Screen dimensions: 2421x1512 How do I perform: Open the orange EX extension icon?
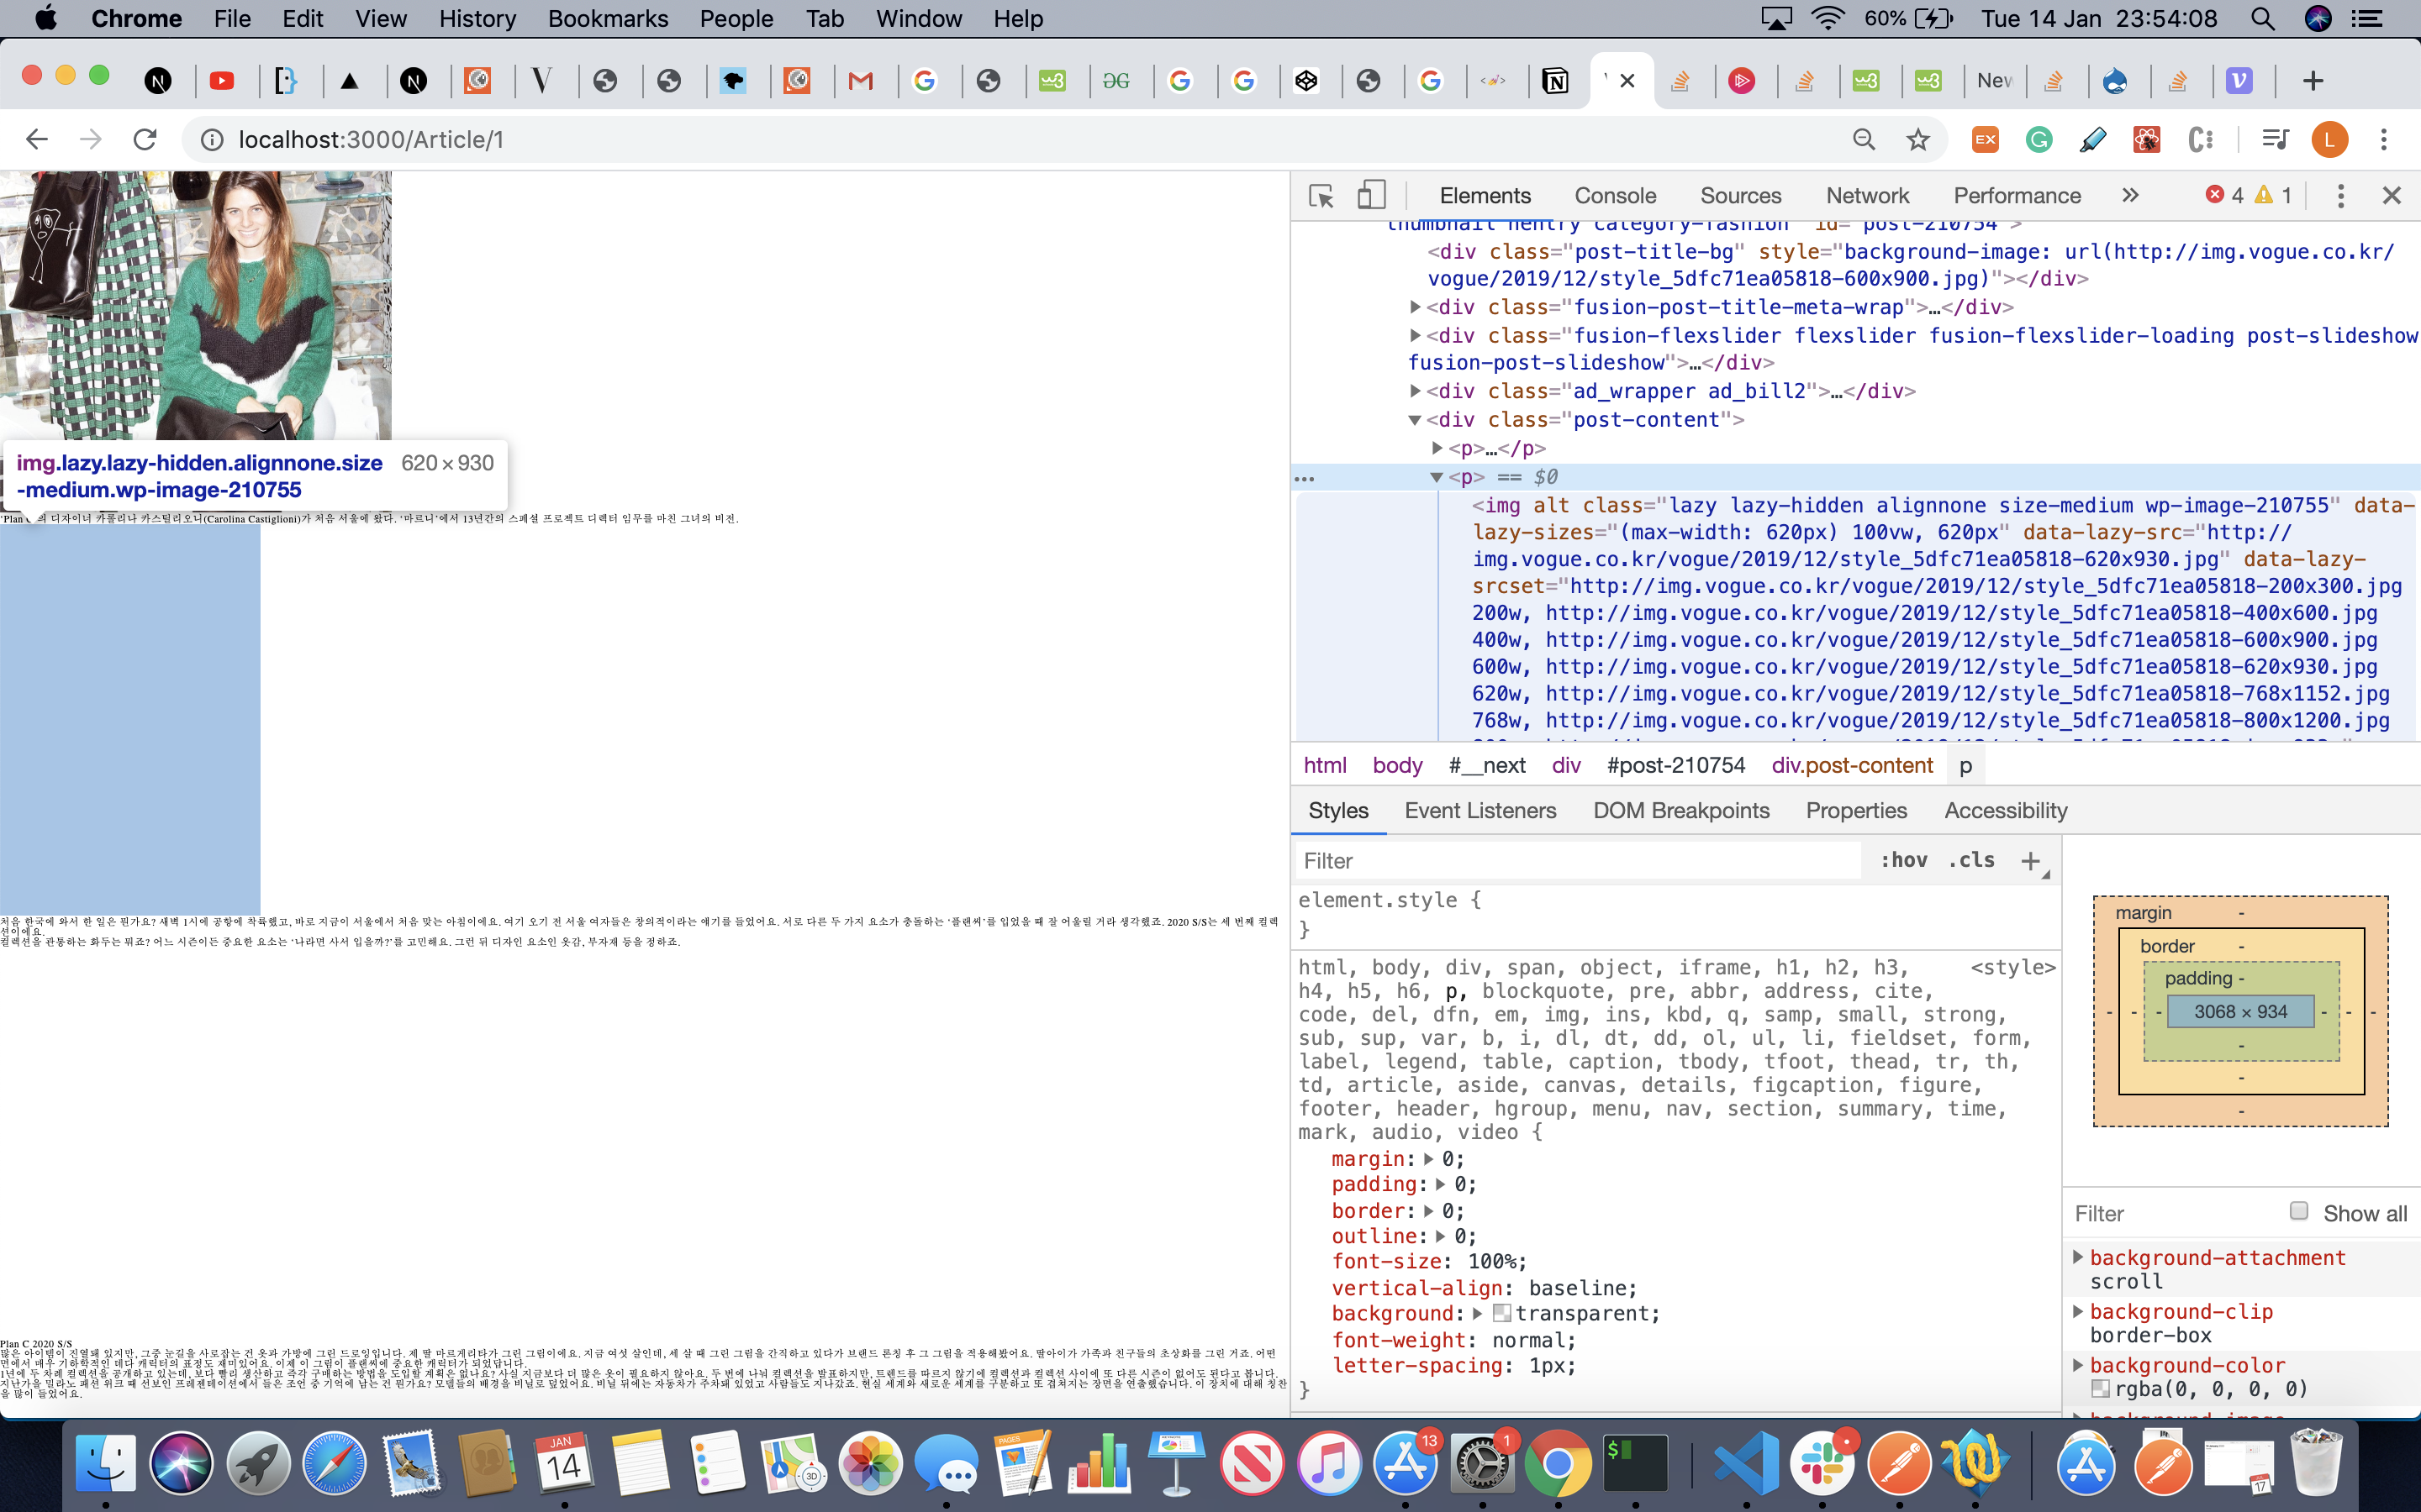pos(1985,139)
